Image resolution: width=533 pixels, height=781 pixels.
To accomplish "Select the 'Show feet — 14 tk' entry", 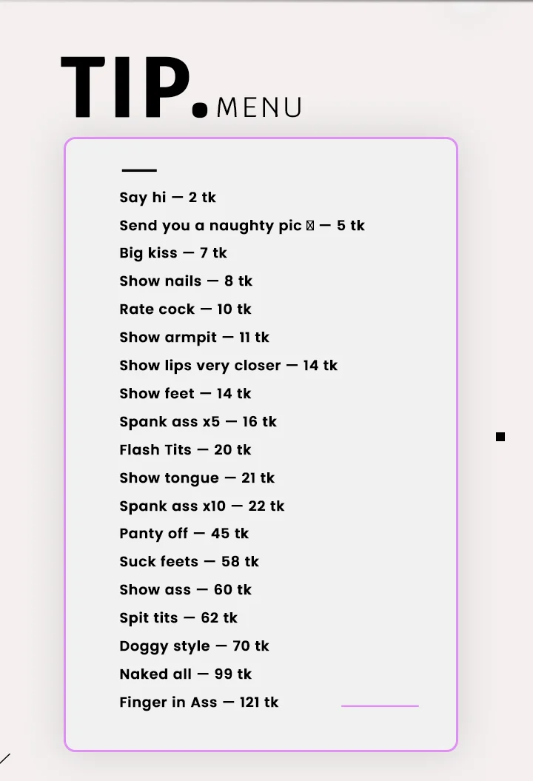I will (x=185, y=394).
